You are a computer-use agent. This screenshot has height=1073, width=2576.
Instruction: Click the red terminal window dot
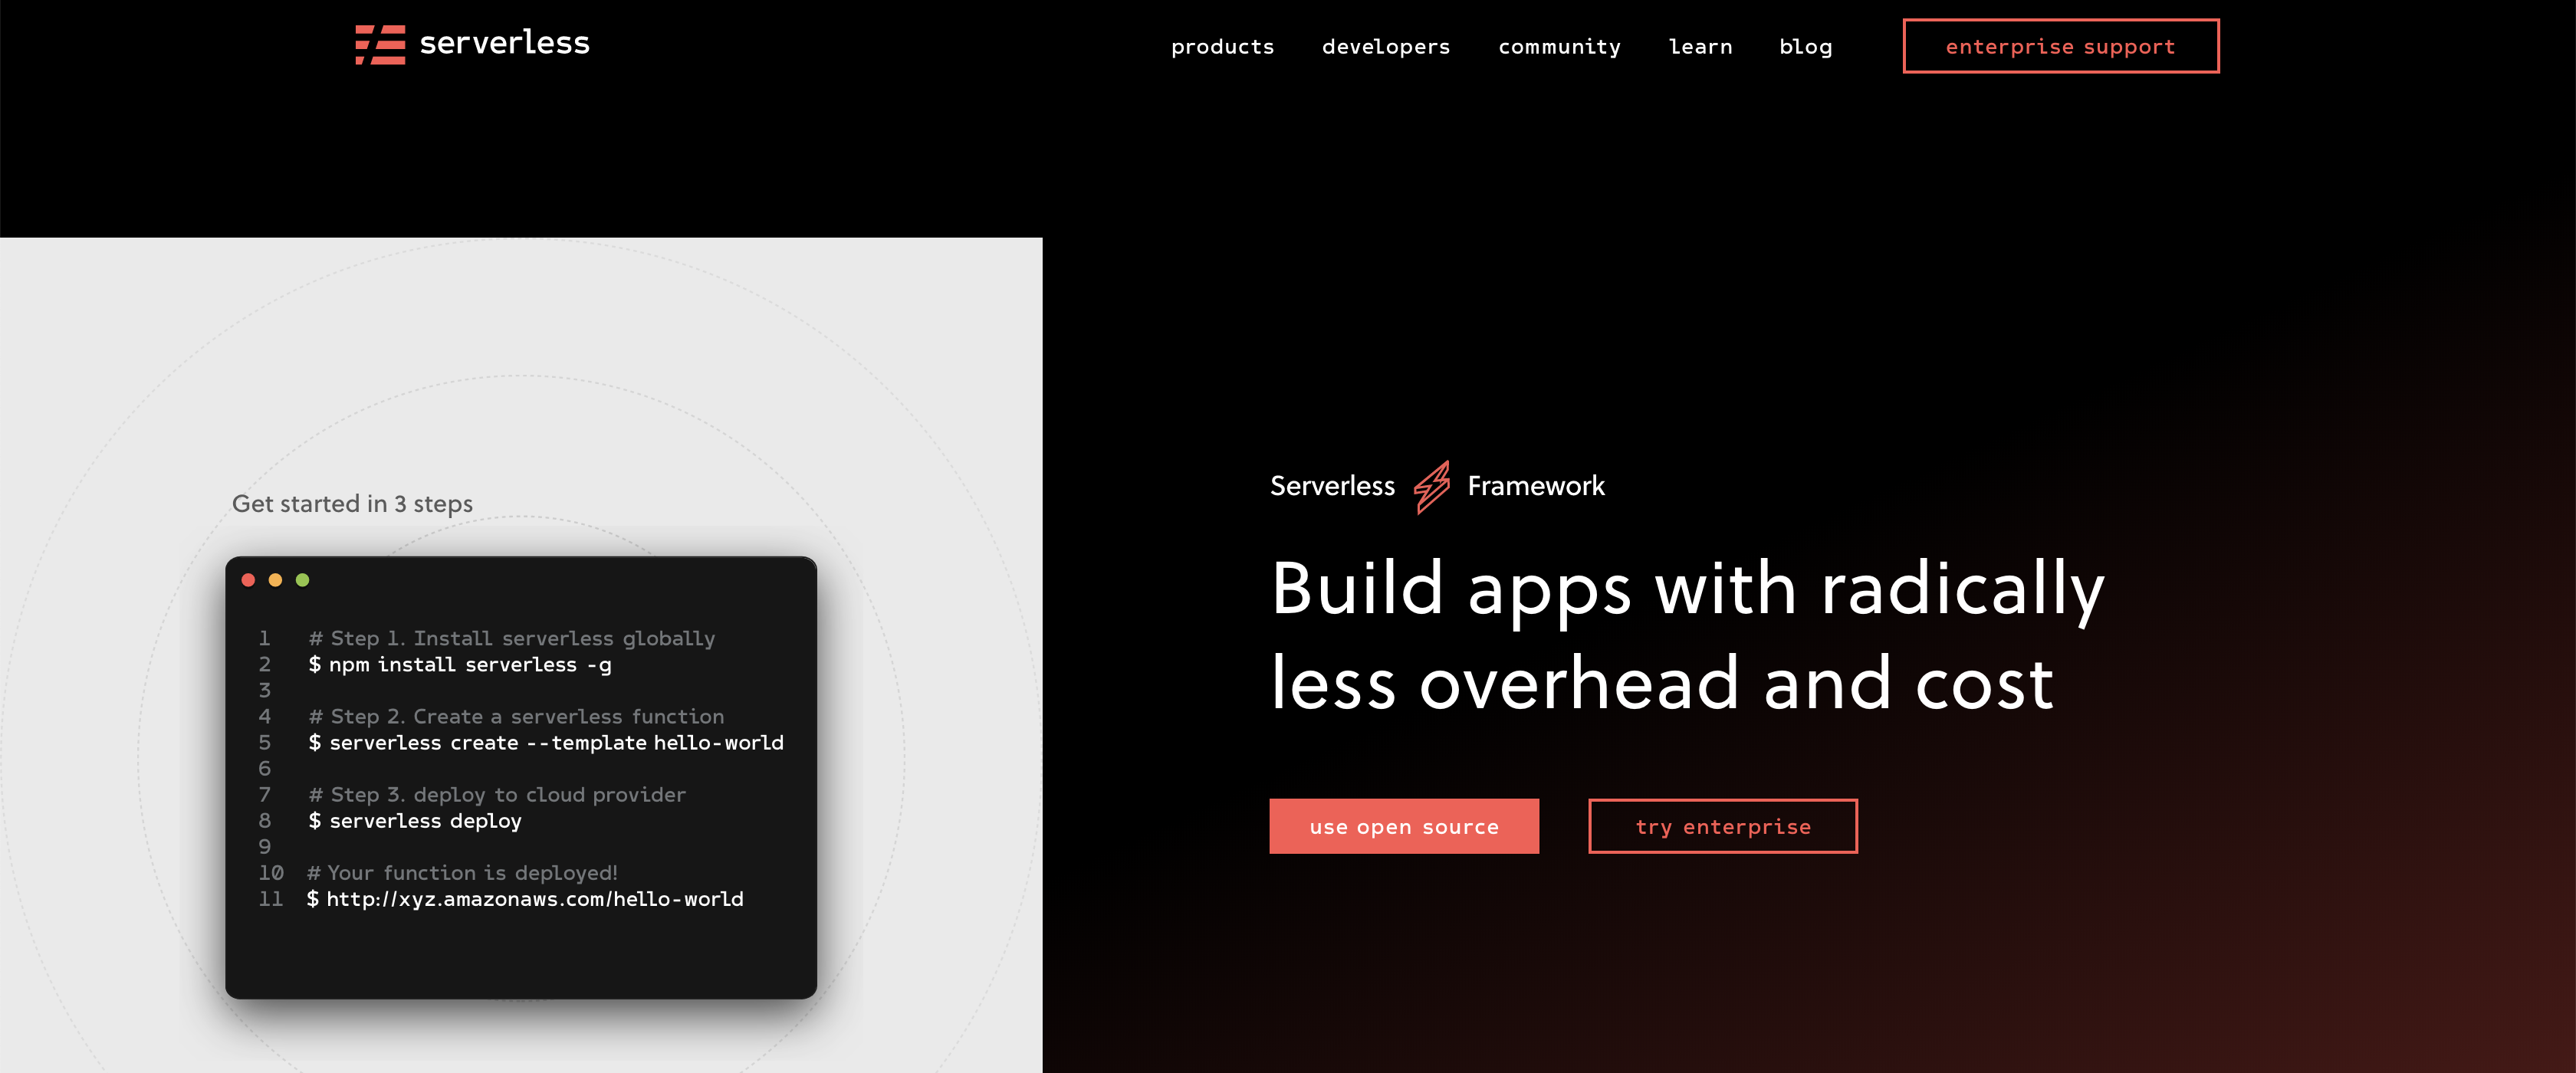point(248,582)
